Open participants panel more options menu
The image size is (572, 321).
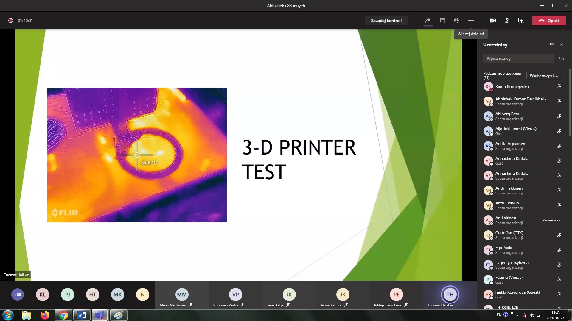(x=552, y=44)
